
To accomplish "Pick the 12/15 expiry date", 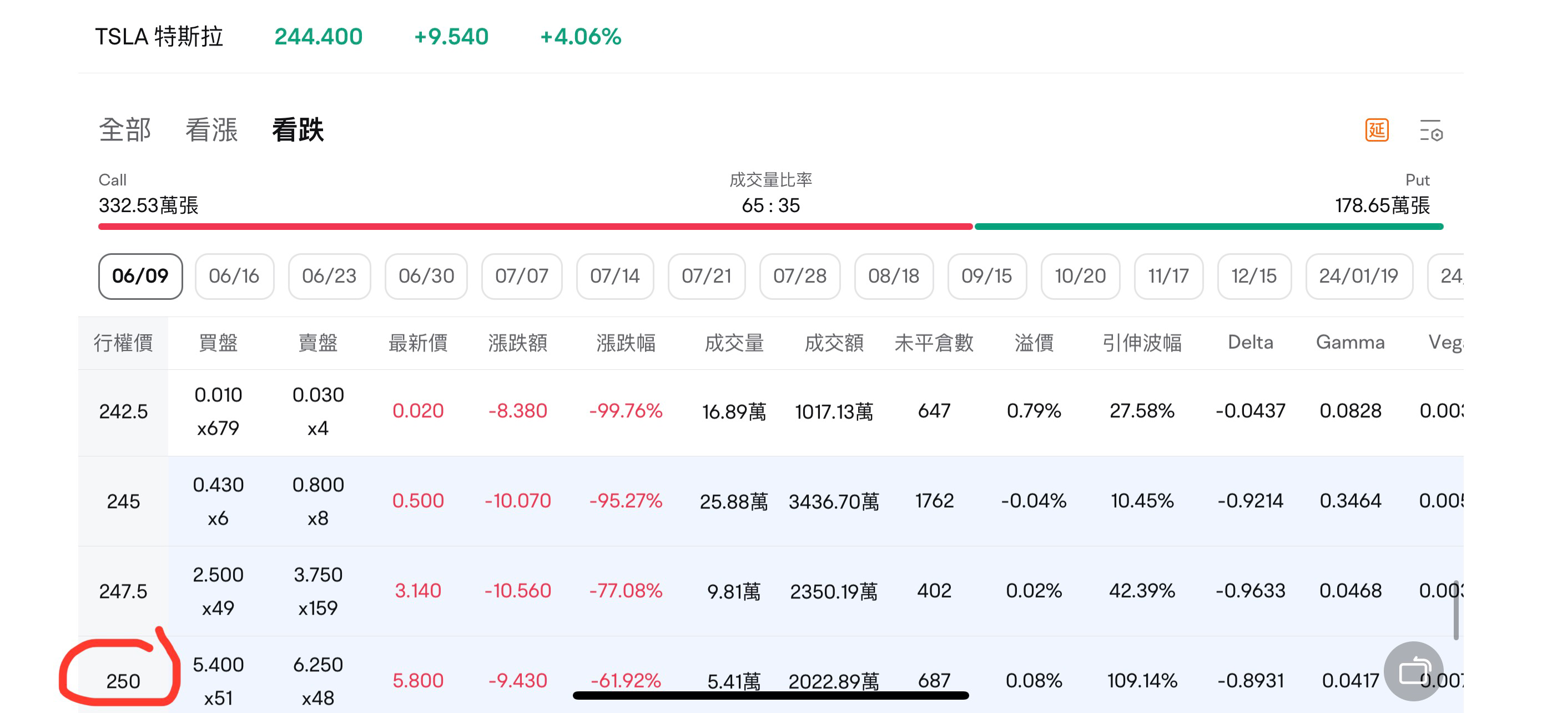I will point(1253,276).
